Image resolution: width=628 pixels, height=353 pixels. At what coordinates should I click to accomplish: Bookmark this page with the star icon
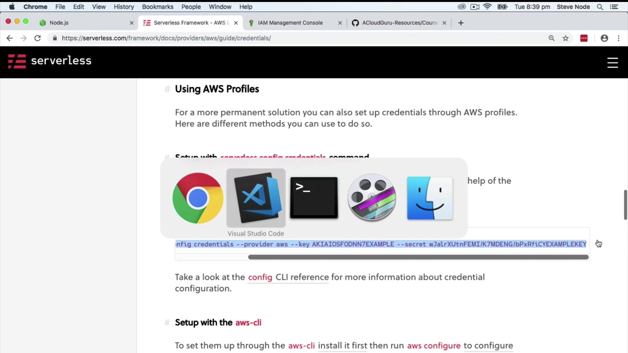566,38
